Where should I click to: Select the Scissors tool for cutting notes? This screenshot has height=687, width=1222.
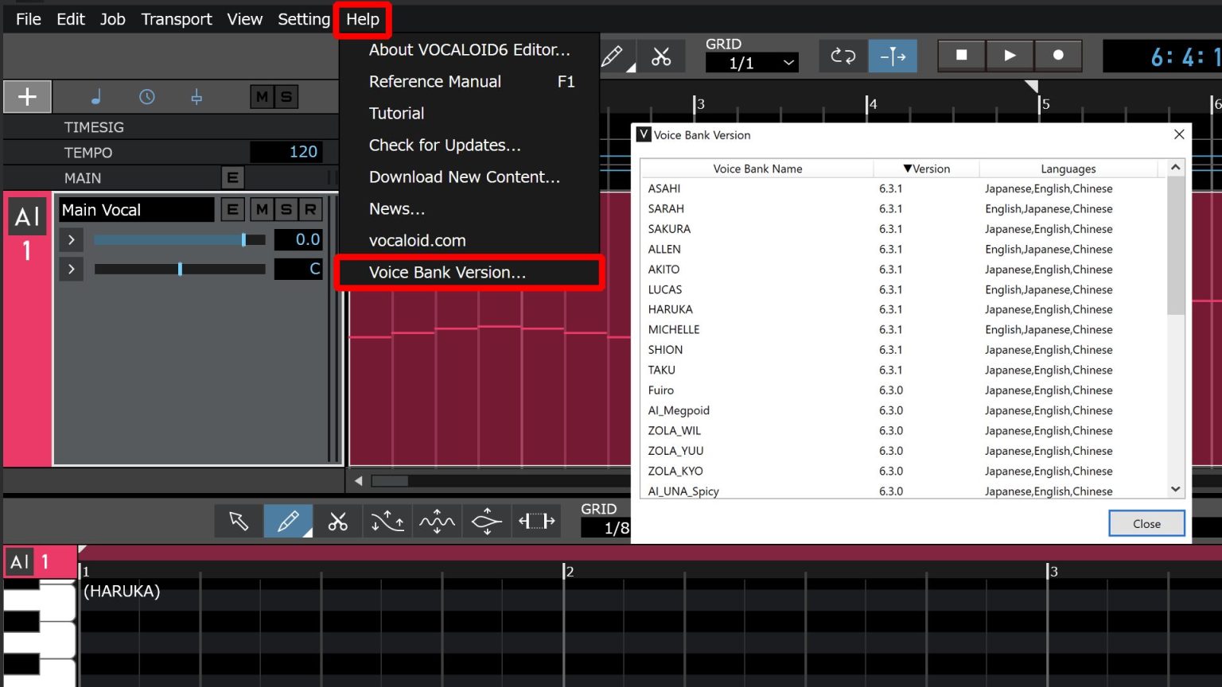(x=337, y=521)
